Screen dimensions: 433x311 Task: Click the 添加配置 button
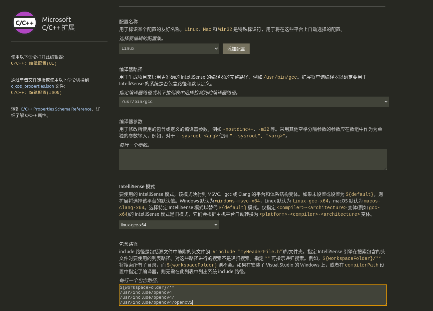[236, 48]
